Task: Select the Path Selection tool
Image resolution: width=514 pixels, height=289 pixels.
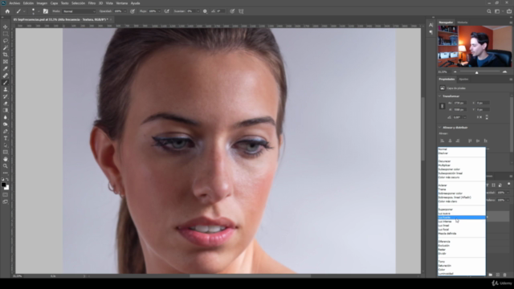Action: pyautogui.click(x=6, y=144)
